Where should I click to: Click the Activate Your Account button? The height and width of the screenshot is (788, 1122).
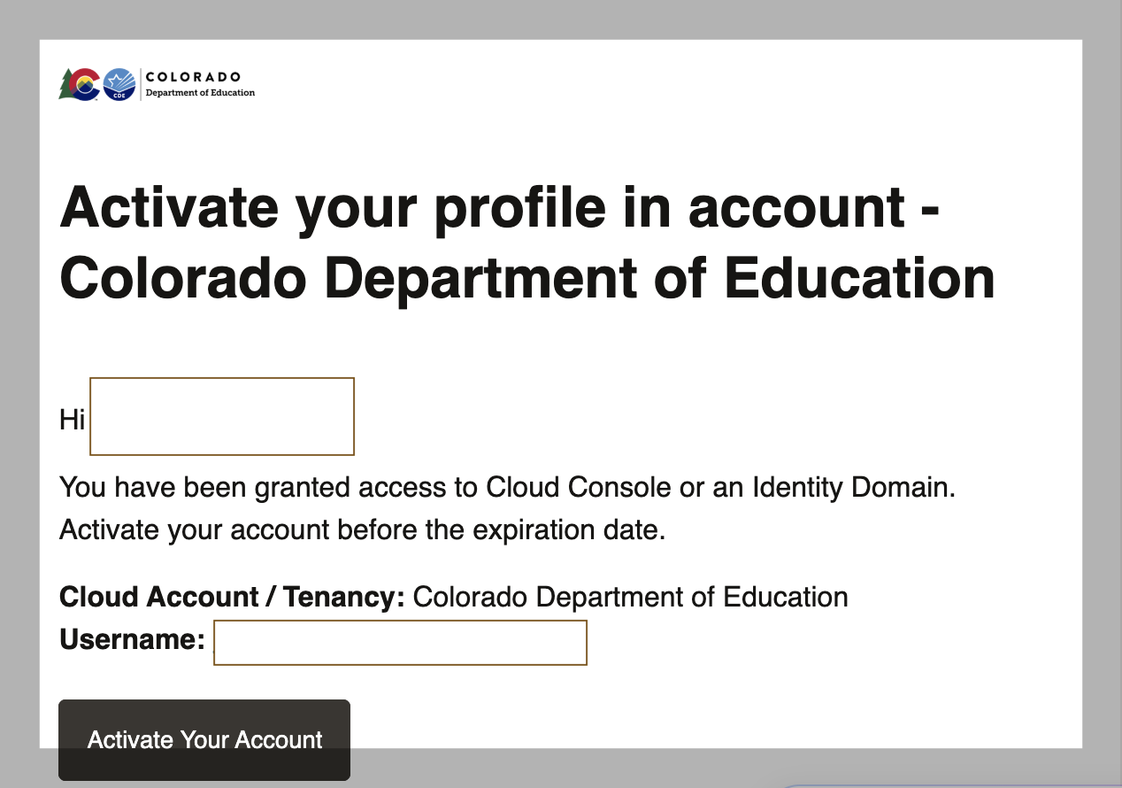point(204,740)
